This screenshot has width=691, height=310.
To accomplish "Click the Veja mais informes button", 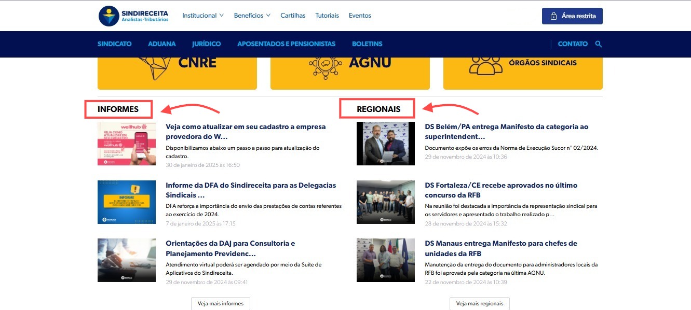I will (x=221, y=303).
